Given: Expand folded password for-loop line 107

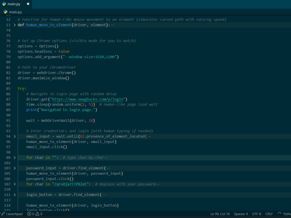Looking at the screenshot, I should coord(15,184).
